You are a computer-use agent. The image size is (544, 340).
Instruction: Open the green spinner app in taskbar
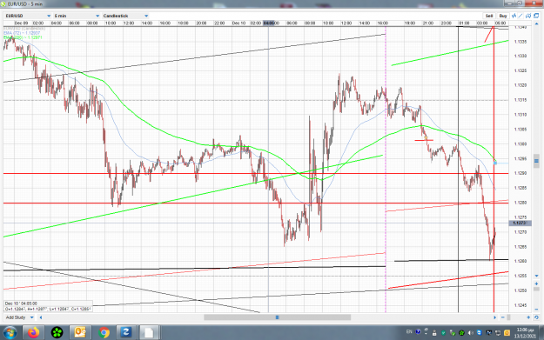[x=57, y=333]
